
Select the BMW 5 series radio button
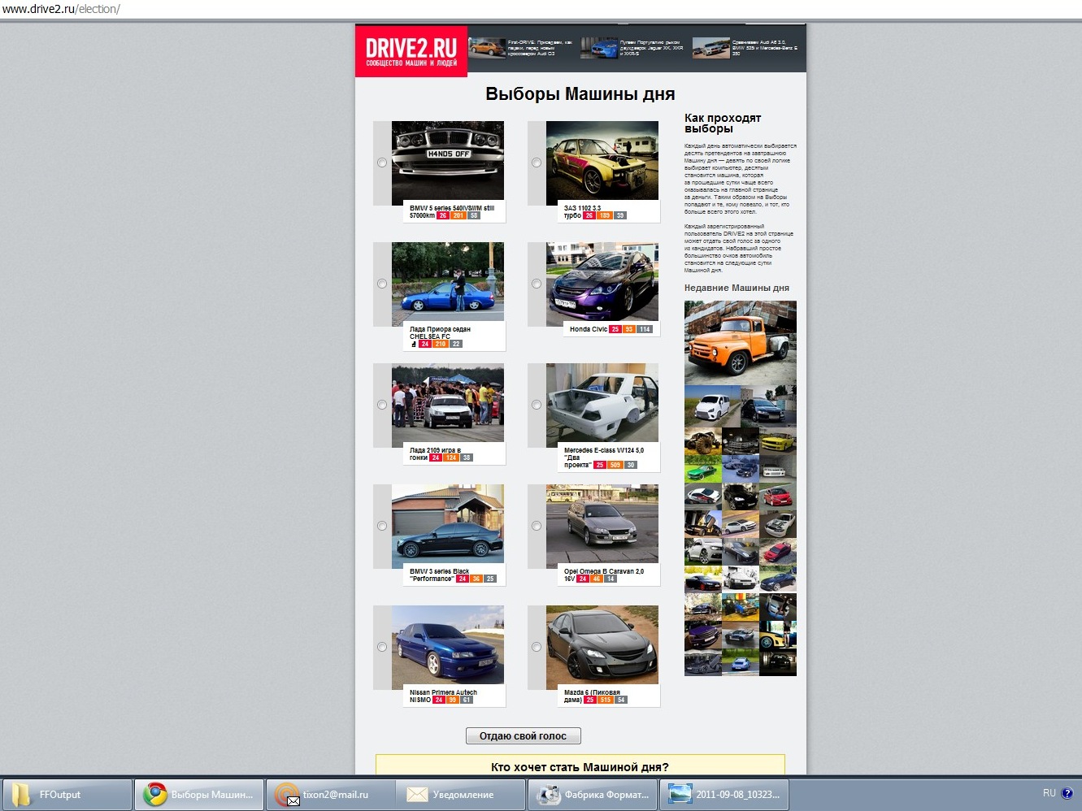382,163
